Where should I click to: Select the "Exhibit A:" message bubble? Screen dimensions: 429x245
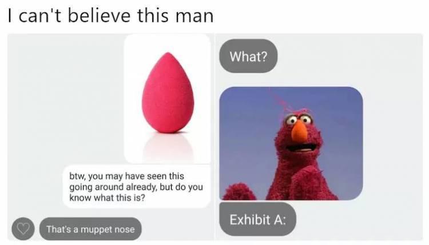[257, 219]
